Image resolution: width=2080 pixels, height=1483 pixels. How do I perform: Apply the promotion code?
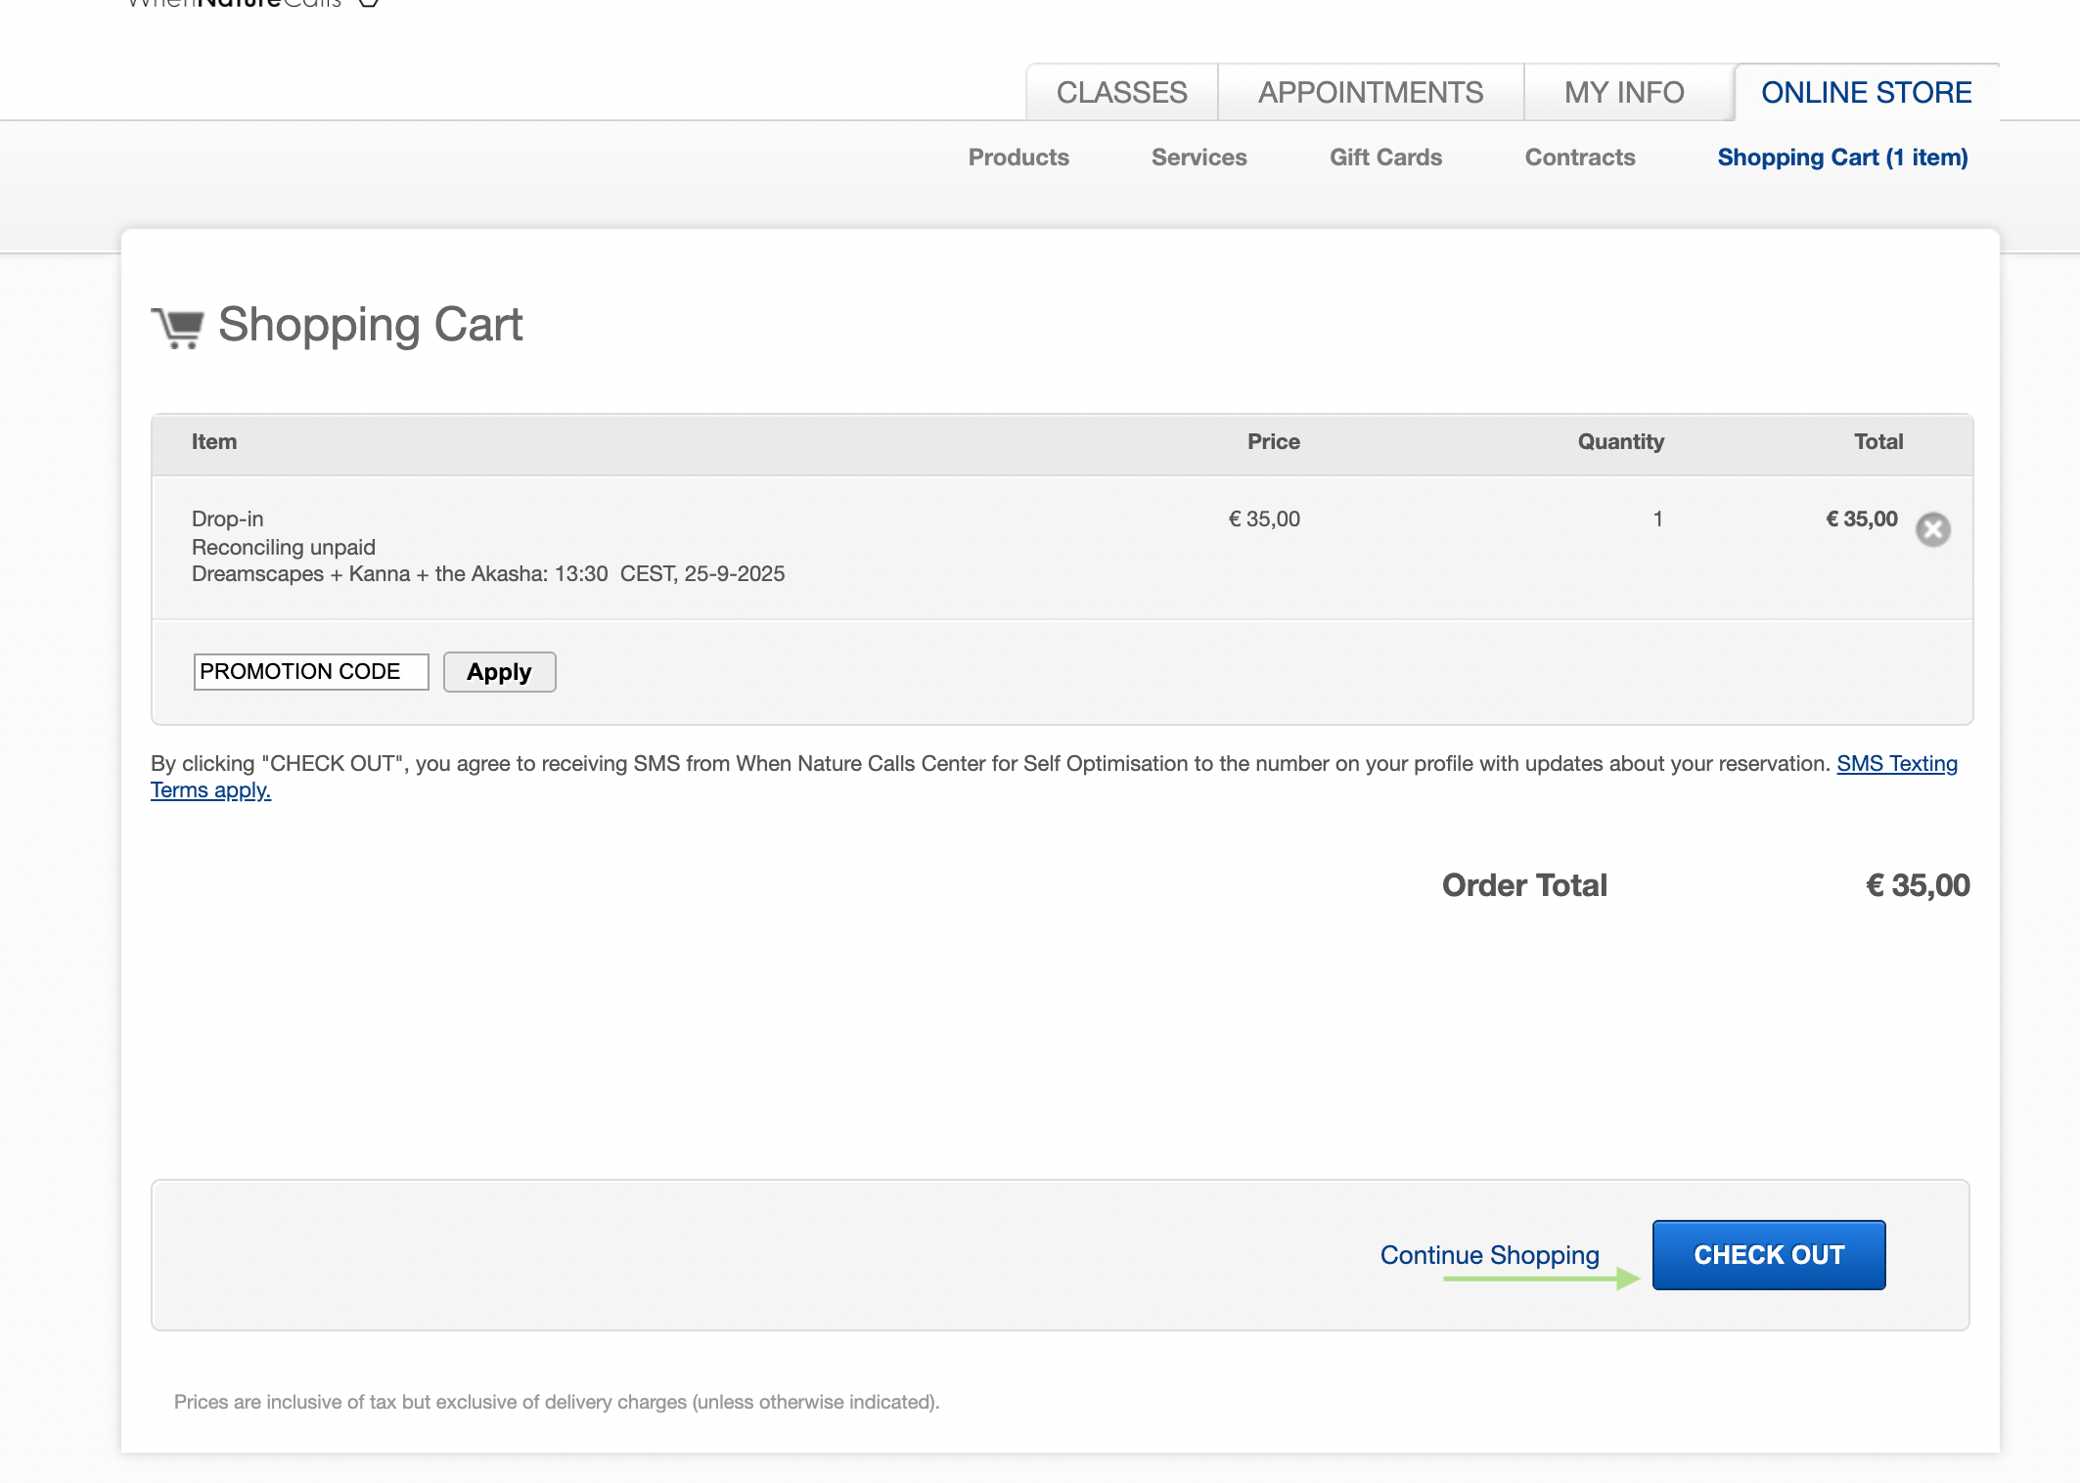pos(499,672)
